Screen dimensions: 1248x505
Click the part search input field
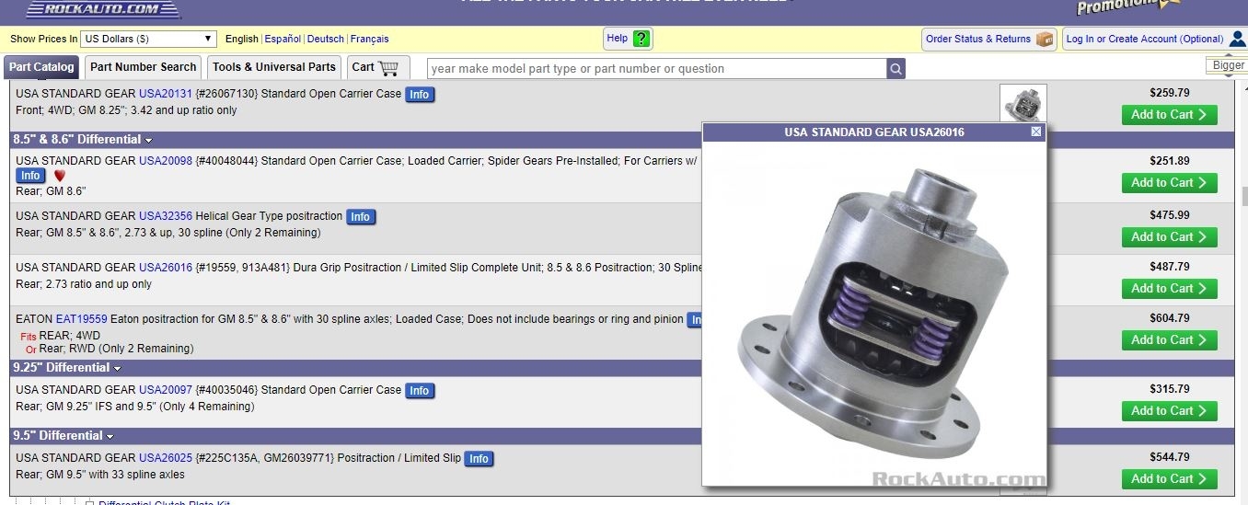click(x=657, y=69)
